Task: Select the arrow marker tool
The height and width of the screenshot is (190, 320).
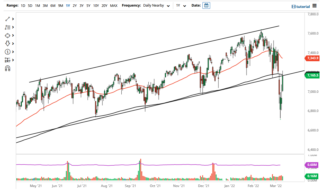Action: click(x=7, y=44)
